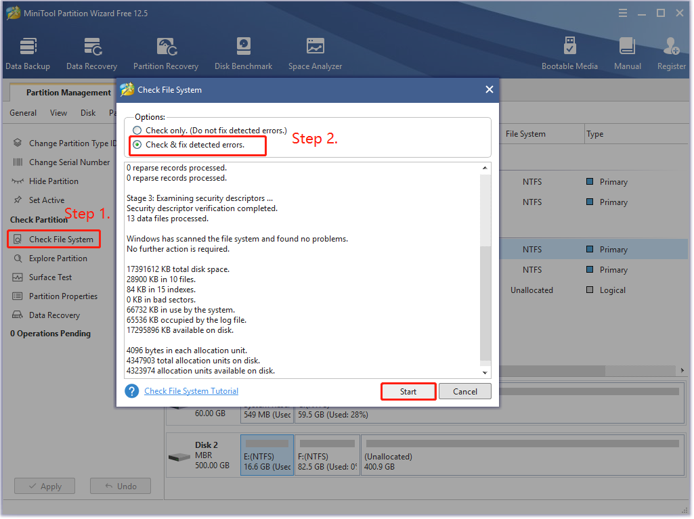Click the blue help question mark icon
This screenshot has width=694, height=519.
click(x=131, y=391)
